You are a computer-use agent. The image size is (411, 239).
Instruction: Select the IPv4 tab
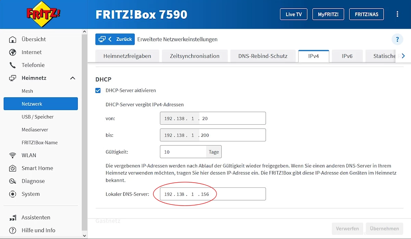314,56
